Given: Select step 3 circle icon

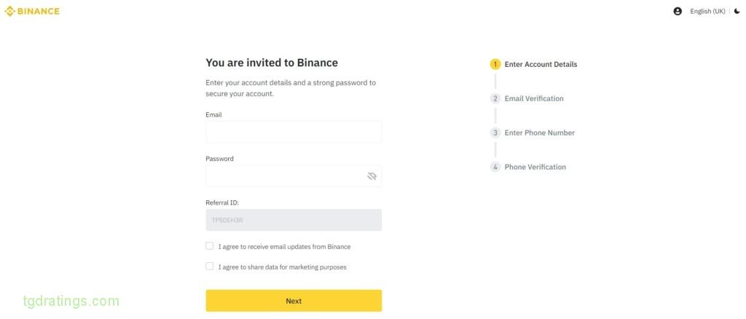Looking at the screenshot, I should [495, 133].
